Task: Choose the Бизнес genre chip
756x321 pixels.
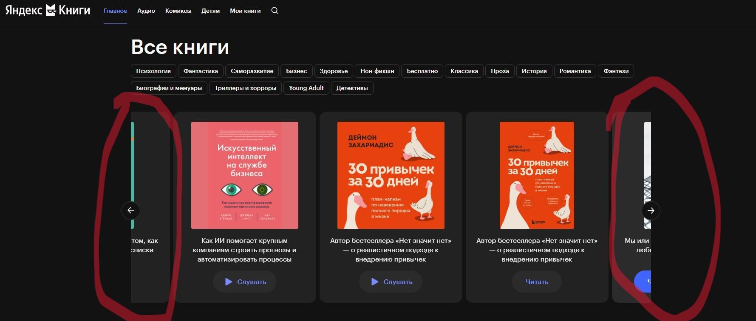Action: pos(297,71)
